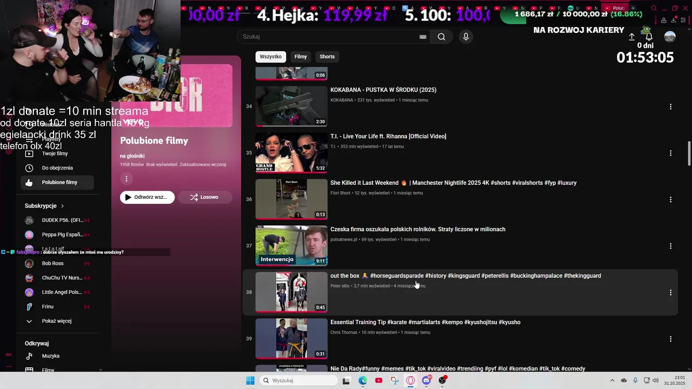Open Flori Short channel link
The height and width of the screenshot is (389, 692).
[341, 193]
